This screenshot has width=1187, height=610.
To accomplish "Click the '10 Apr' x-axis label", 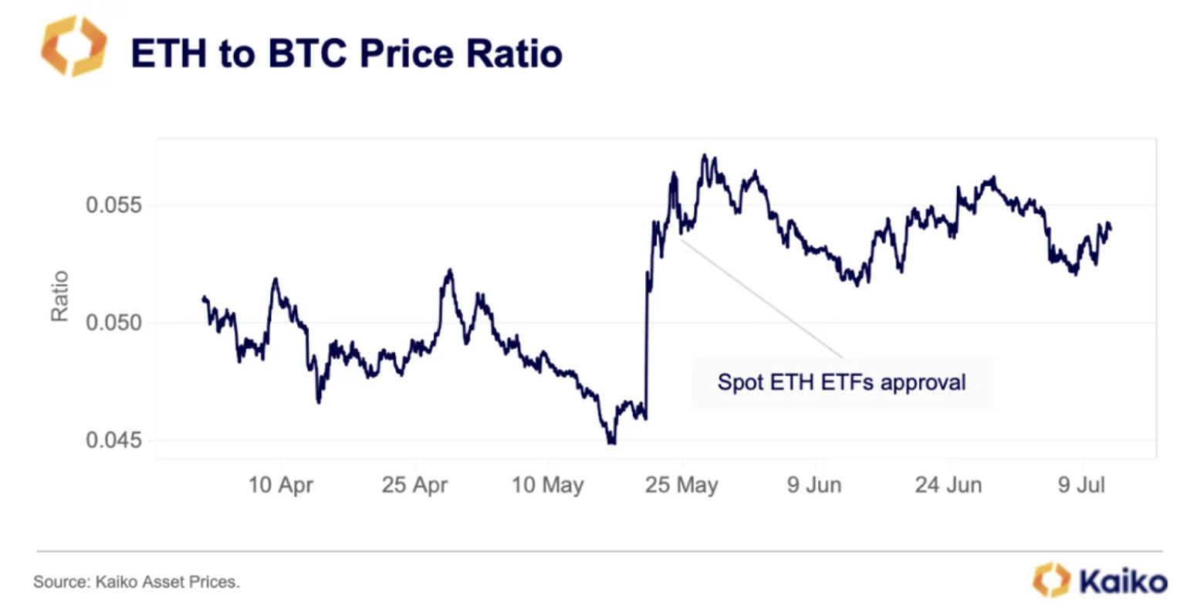I will 280,486.
